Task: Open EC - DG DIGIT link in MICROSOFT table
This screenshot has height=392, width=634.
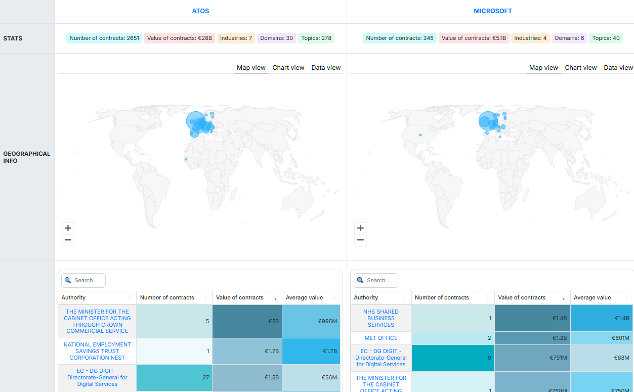Action: pos(381,358)
